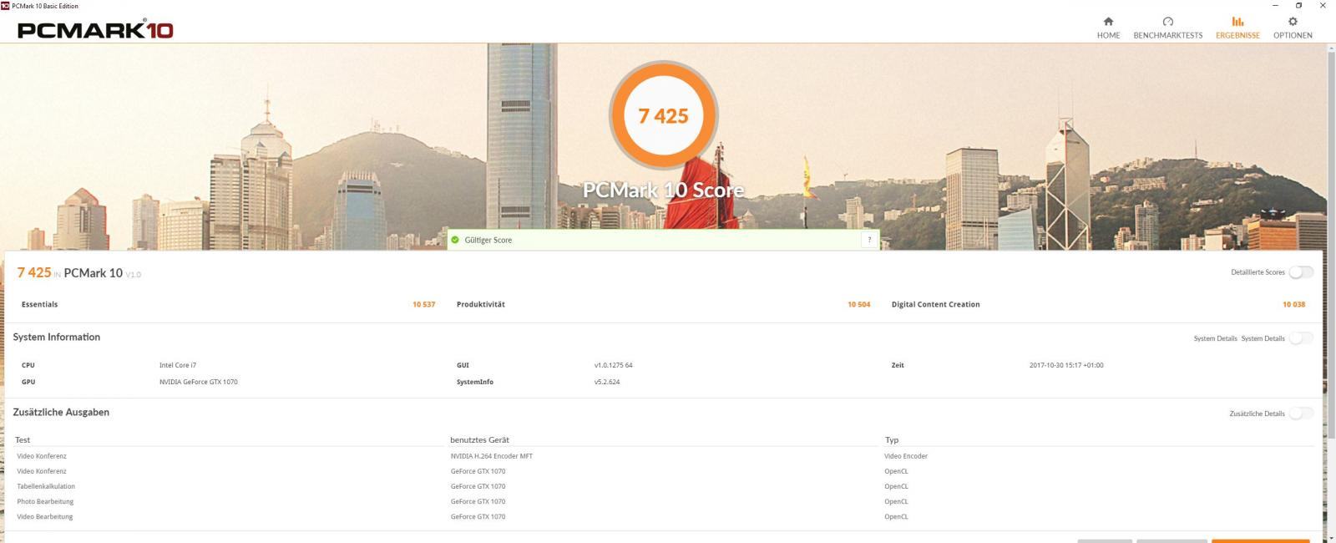
Task: Open the OPTIONEN settings tab
Action: (1293, 28)
